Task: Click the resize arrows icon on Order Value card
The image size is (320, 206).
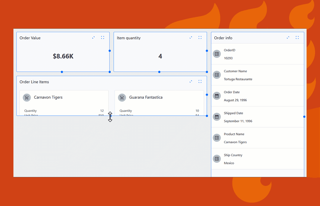Action: [x=93, y=37]
